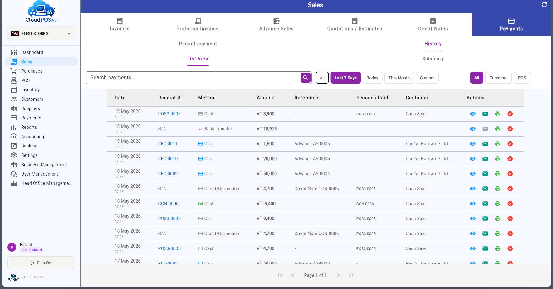
Task: Jump to last page of payments
Action: (x=351, y=275)
